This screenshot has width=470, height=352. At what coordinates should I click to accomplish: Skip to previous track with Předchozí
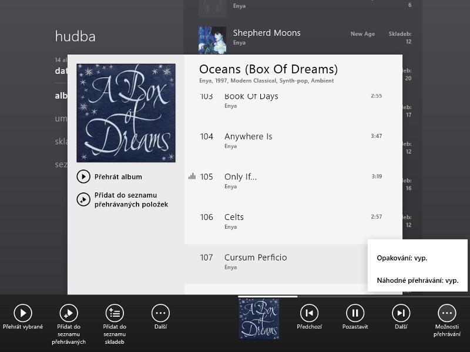pyautogui.click(x=309, y=313)
